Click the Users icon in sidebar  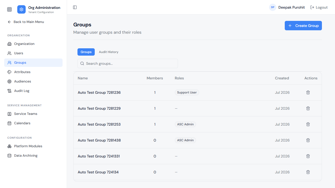click(x=9, y=53)
